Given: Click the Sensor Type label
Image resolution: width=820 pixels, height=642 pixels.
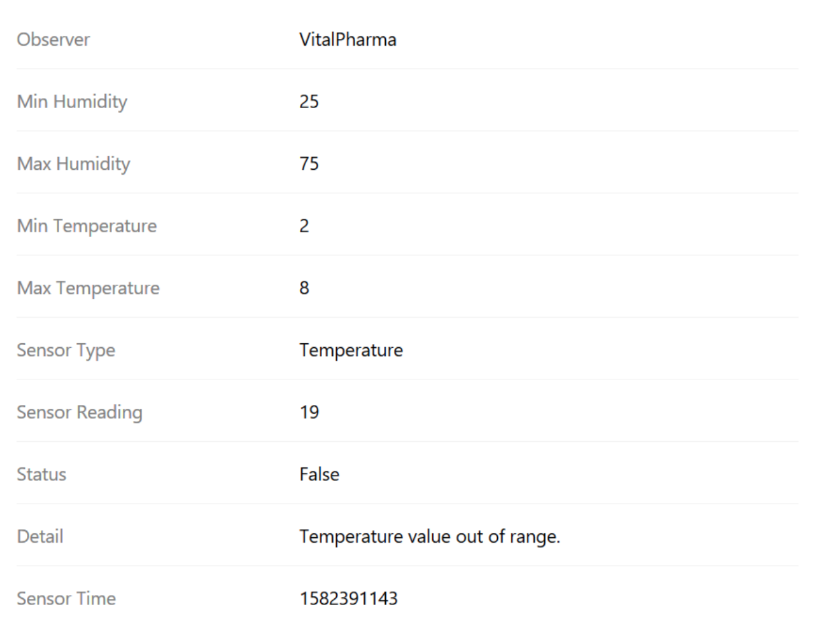Looking at the screenshot, I should tap(66, 351).
